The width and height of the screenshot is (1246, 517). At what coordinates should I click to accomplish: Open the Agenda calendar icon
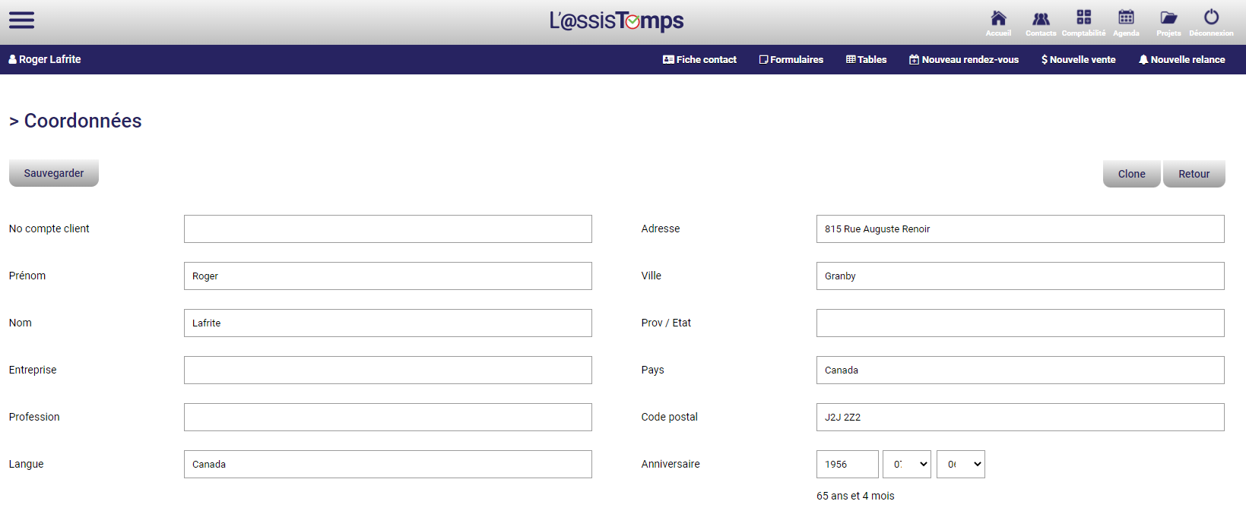(x=1126, y=18)
